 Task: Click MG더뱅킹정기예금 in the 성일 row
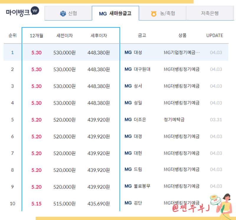[x=182, y=103]
